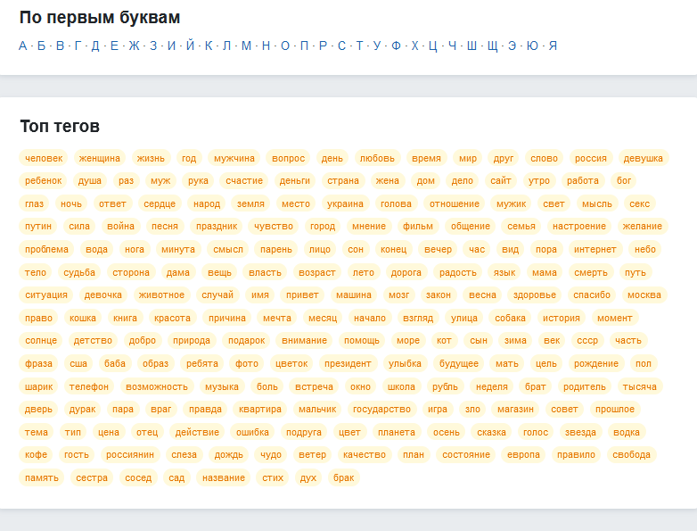697x531 pixels.
Task: Choose the 'желание' tag
Action: click(x=643, y=226)
